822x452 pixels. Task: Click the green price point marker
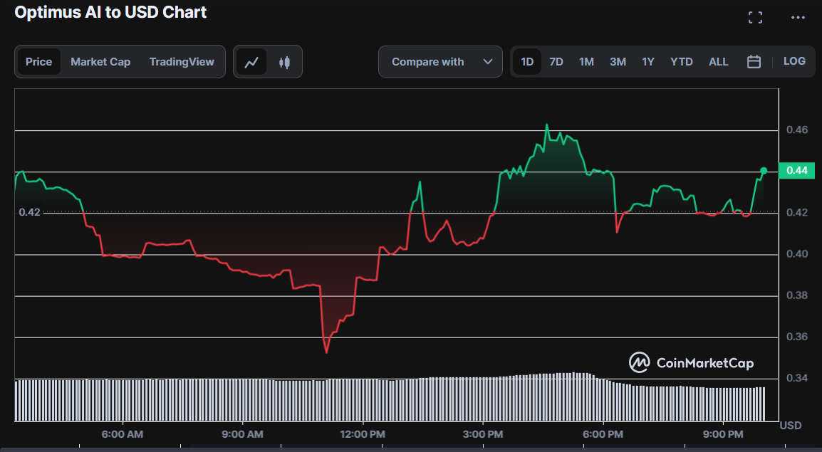[x=763, y=170]
